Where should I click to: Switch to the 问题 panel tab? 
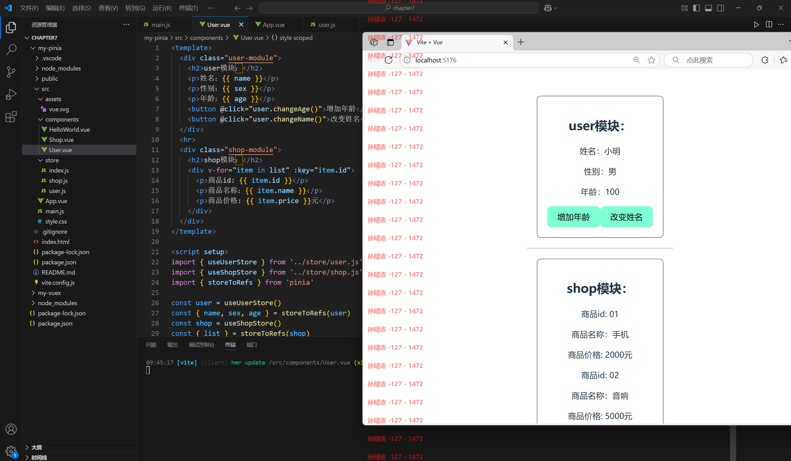tap(151, 345)
